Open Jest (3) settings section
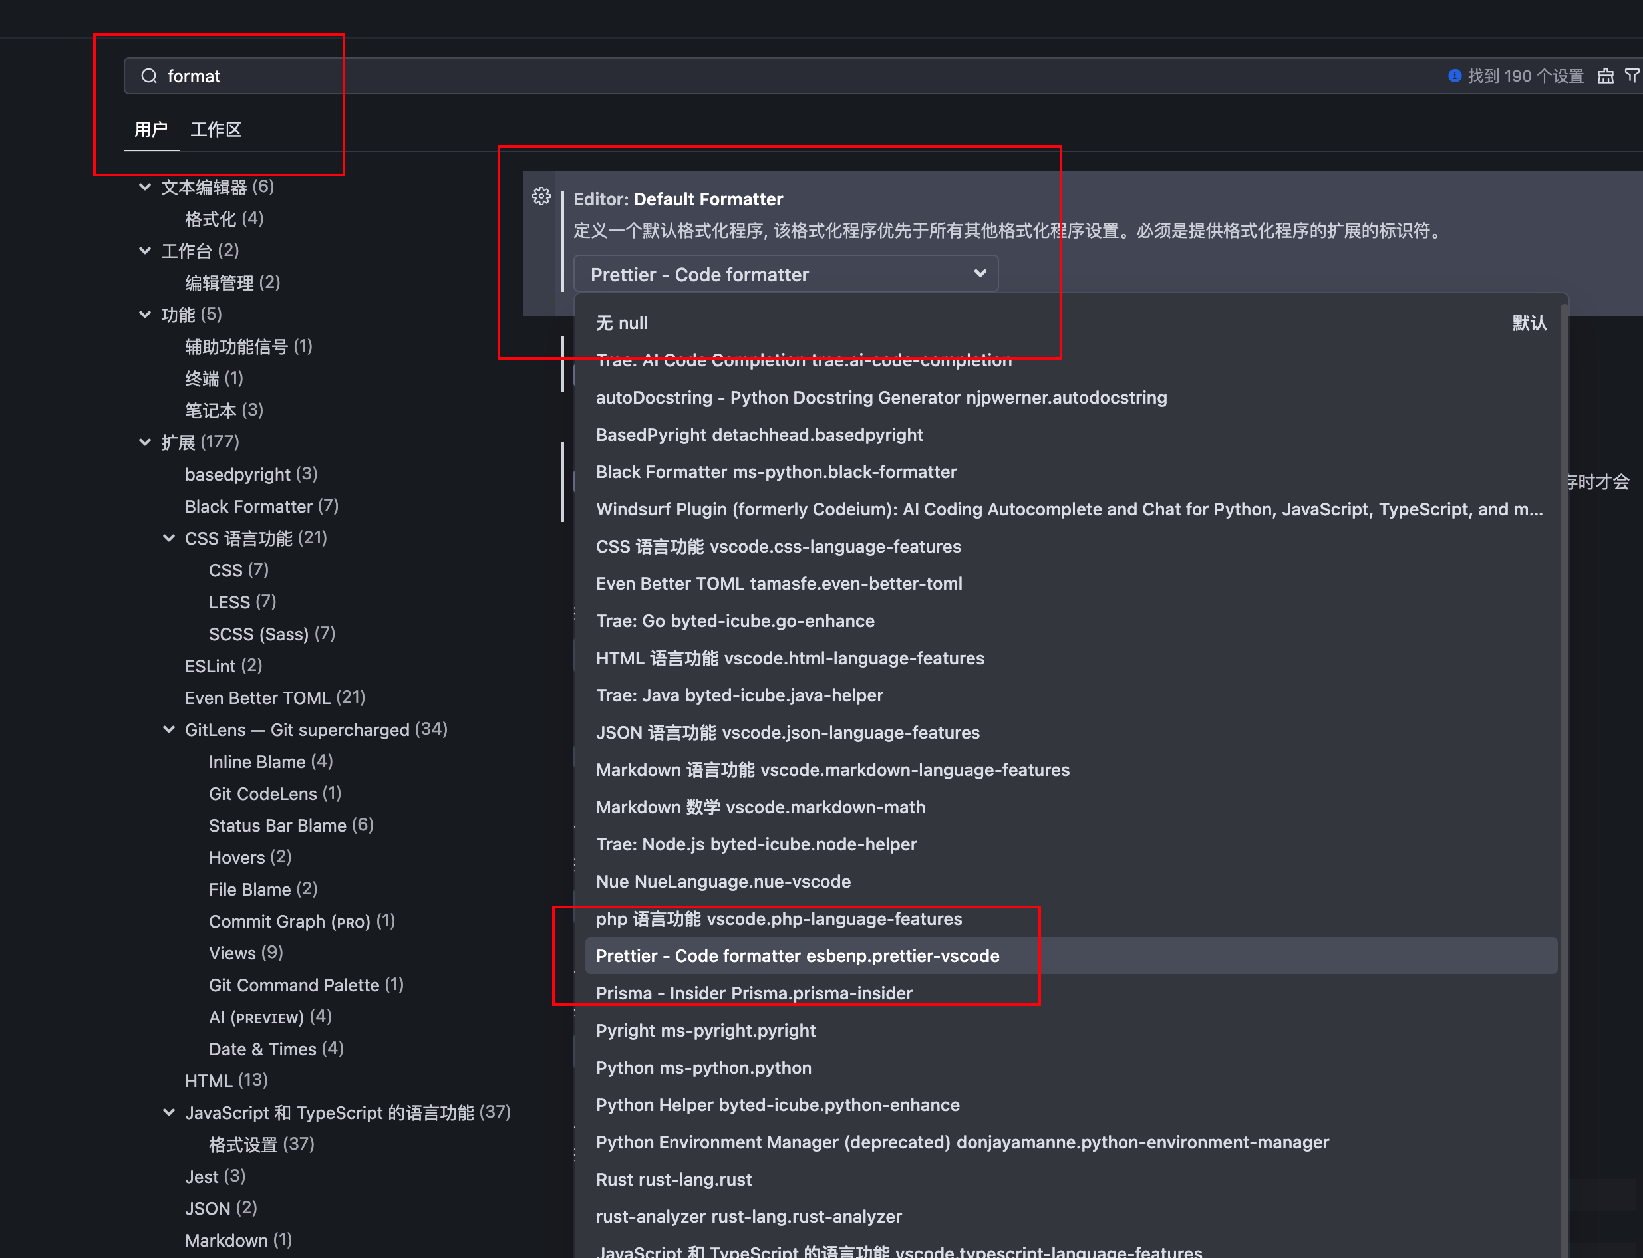The image size is (1643, 1258). click(215, 1176)
